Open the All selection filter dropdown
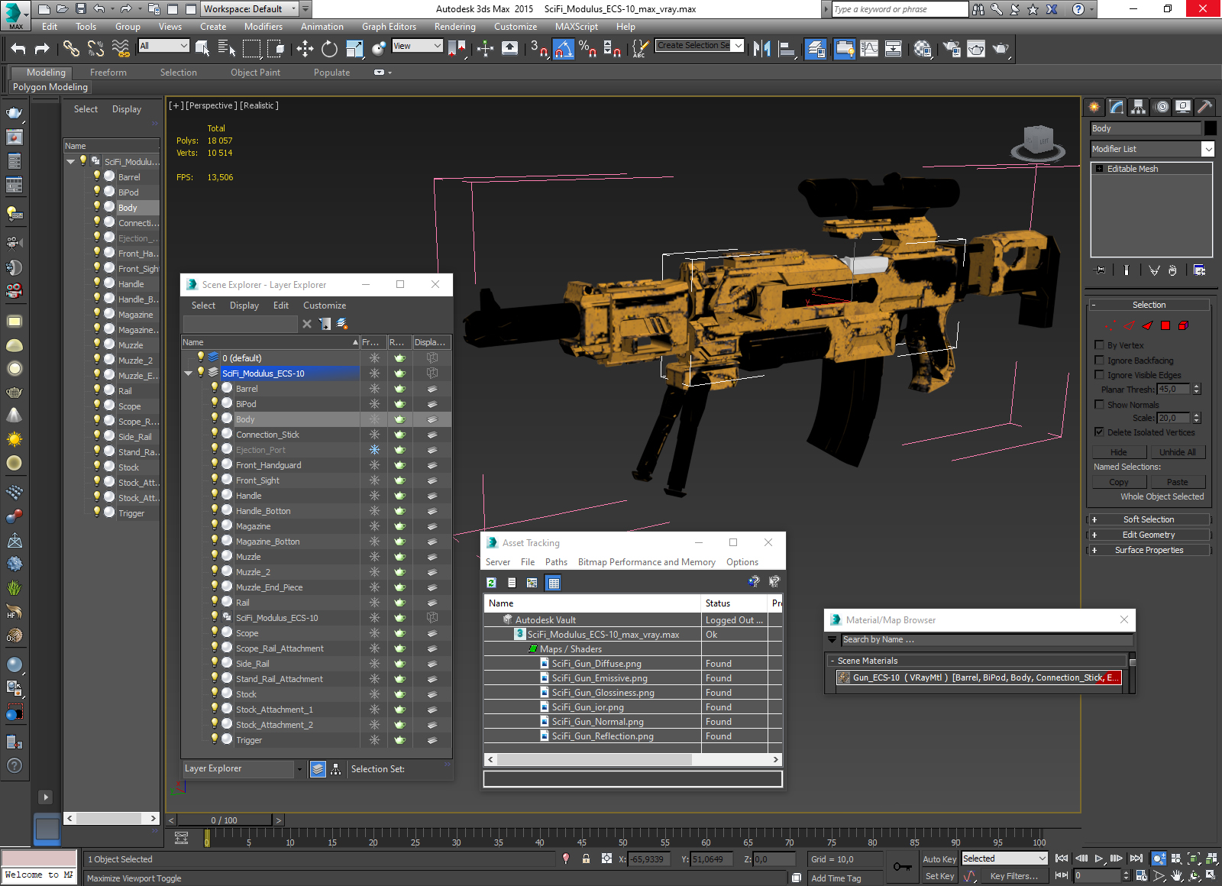Image resolution: width=1222 pixels, height=886 pixels. (x=163, y=46)
